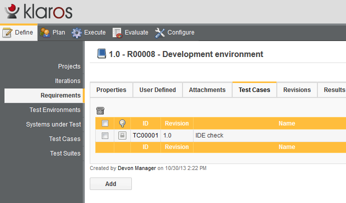Click the bottom ID footer header
This screenshot has height=203, width=346.
[x=145, y=147]
